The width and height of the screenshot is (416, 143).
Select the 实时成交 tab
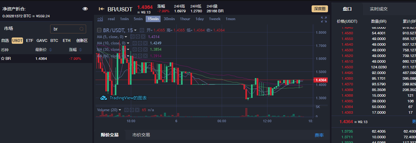pyautogui.click(x=378, y=9)
